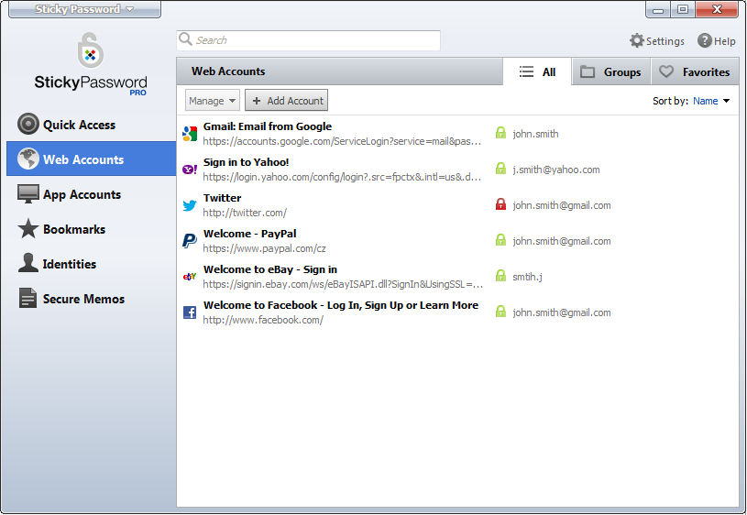
Task: Click the folder icon in Groups tab
Action: (x=588, y=72)
